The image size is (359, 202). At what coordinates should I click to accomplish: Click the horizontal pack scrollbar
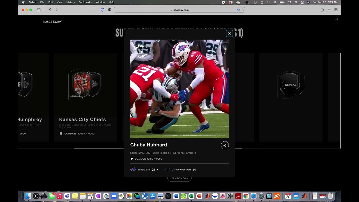pos(158,149)
